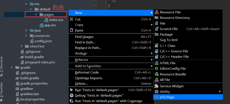The image size is (230, 104).
Task: Click the C++ Class icon
Action: click(157, 46)
